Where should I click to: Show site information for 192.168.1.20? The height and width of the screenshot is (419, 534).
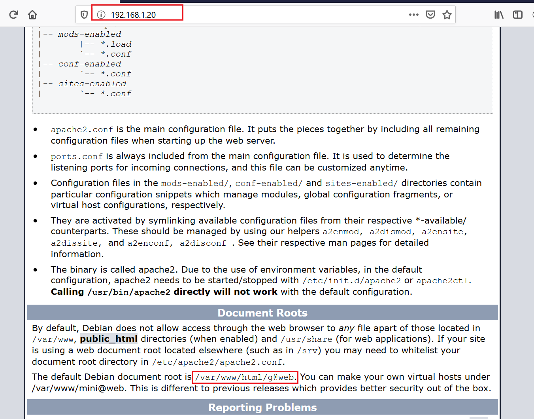pyautogui.click(x=101, y=15)
